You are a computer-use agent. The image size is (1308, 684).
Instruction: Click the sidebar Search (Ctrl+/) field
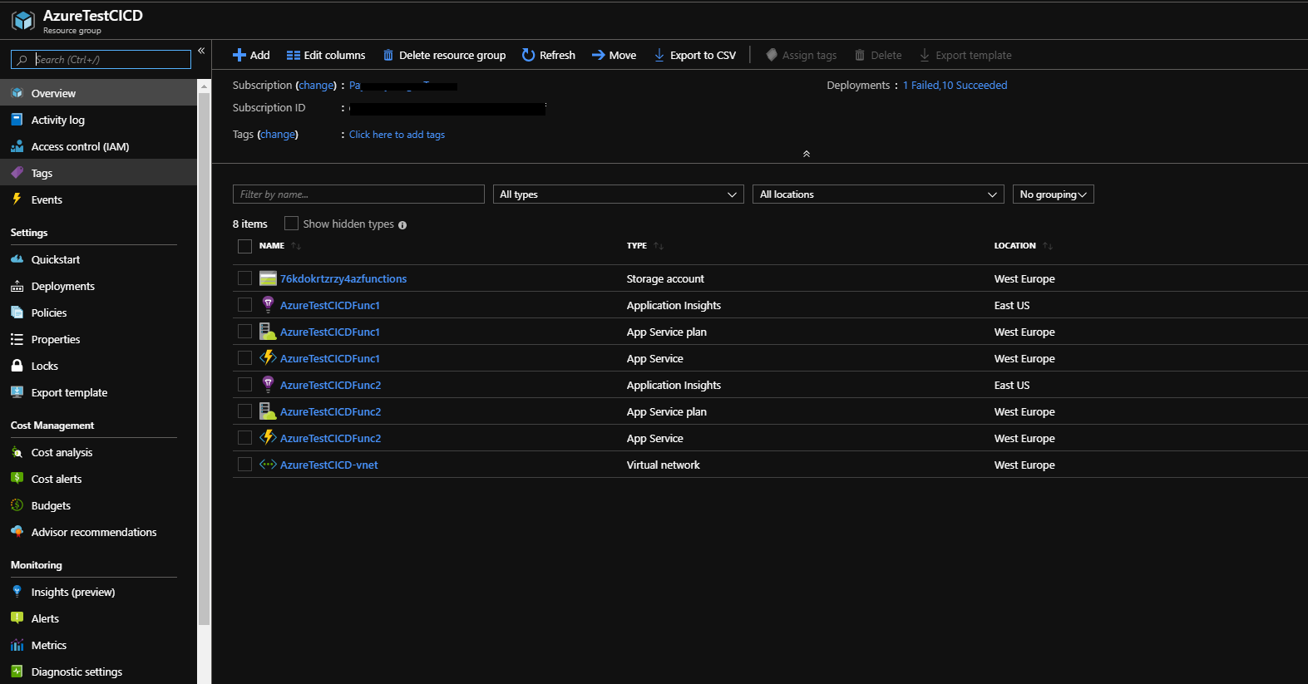pyautogui.click(x=101, y=60)
